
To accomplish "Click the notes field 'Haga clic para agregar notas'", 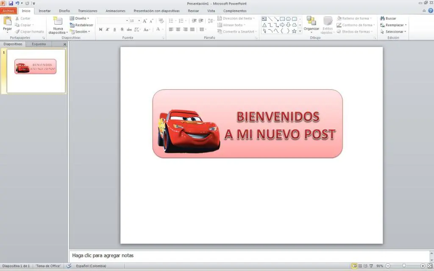I will [x=248, y=256].
